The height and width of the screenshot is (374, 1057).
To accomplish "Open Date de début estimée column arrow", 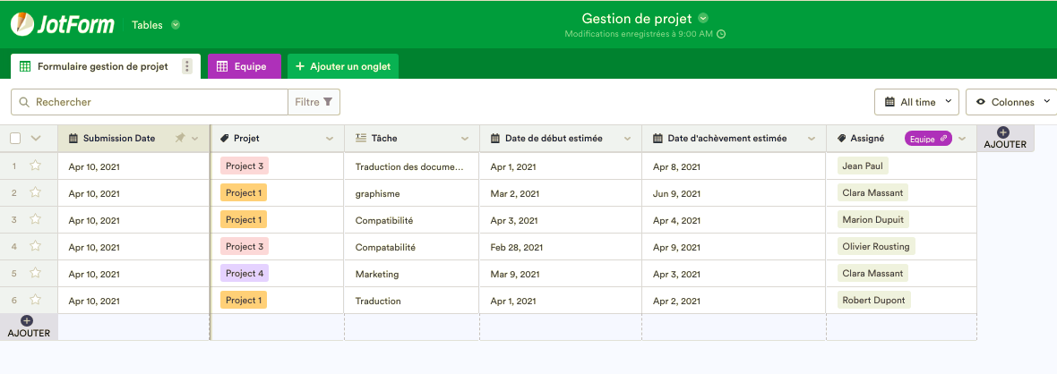I will 627,139.
